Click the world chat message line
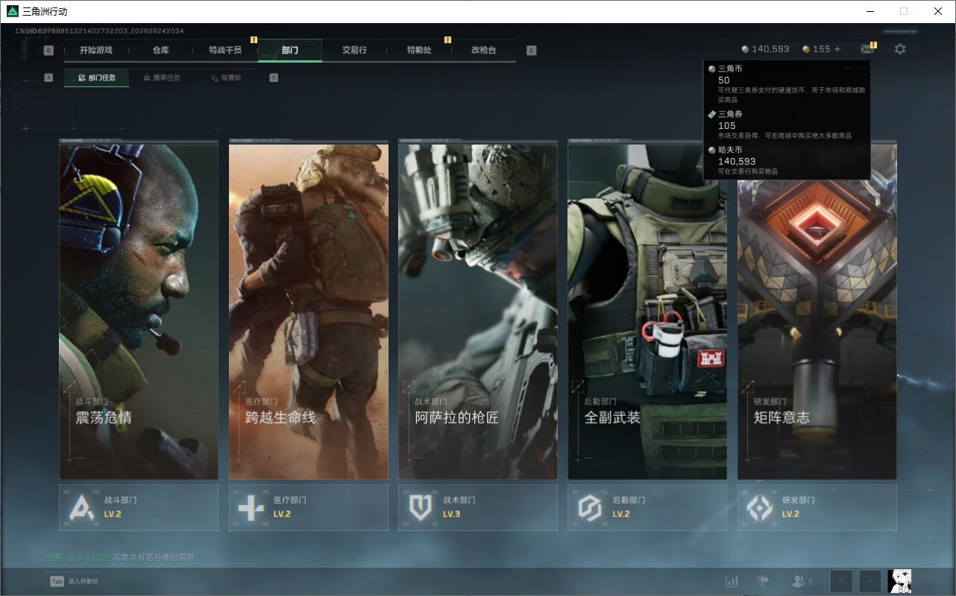Image resolution: width=956 pixels, height=596 pixels. coord(119,557)
